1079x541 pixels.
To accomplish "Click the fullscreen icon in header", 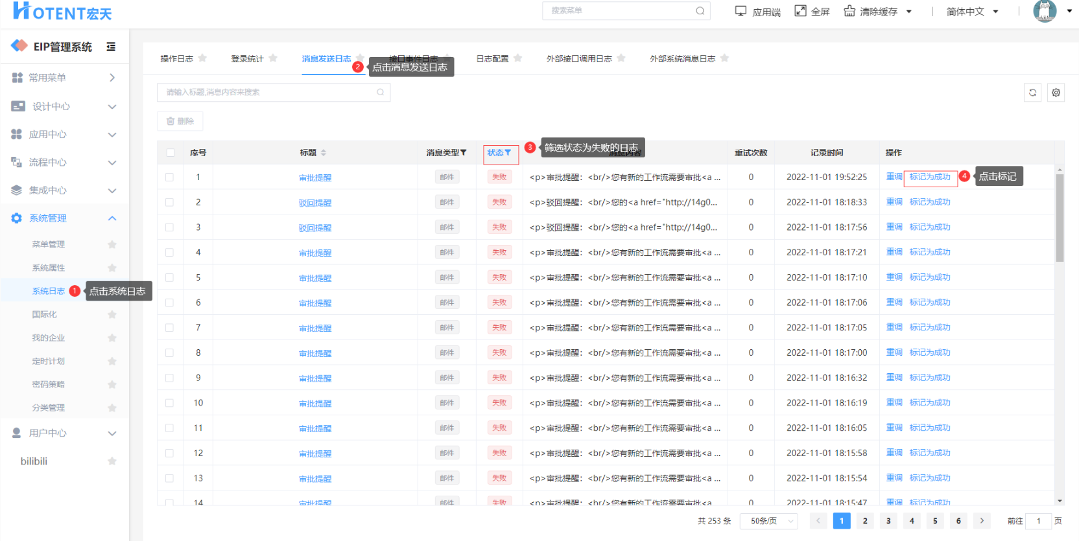I will pyautogui.click(x=801, y=11).
